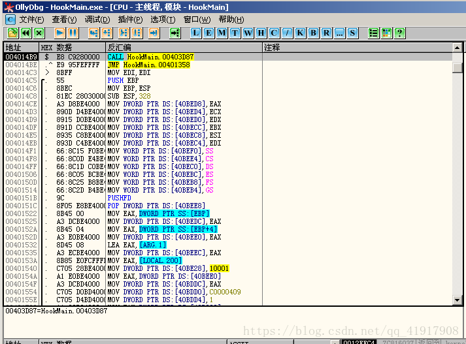Click the 地址 column header

tap(21, 48)
